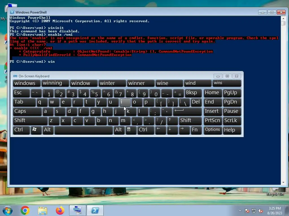289x216 pixels.
Task: Toggle the left Shift key
Action: click(x=30, y=121)
